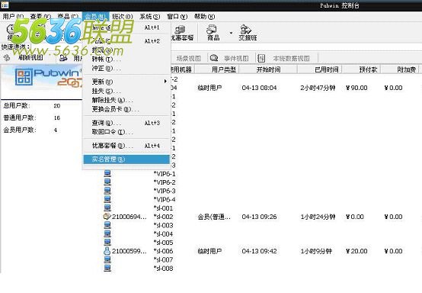This screenshot has height=293, width=422.
Task: Click the start time 04-13 09:42
Action: click(x=259, y=251)
